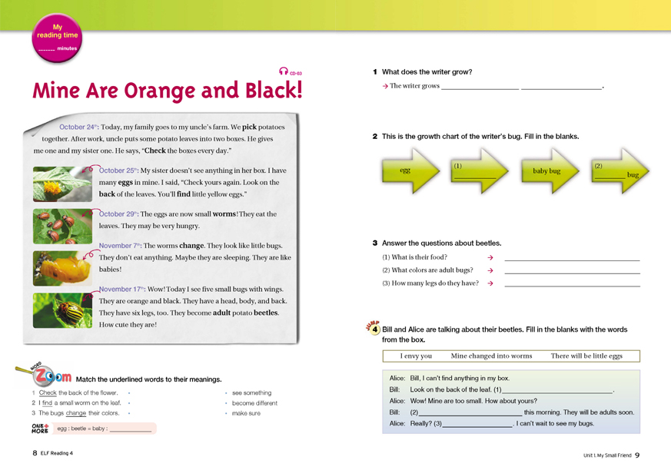Click the blank in growth chart arrow (1)

pos(474,176)
